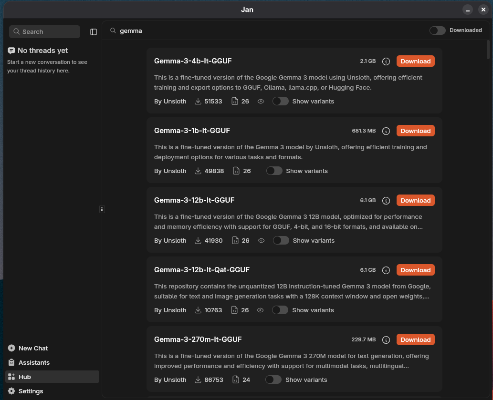Toggle the sidebar panel icon

click(x=94, y=32)
